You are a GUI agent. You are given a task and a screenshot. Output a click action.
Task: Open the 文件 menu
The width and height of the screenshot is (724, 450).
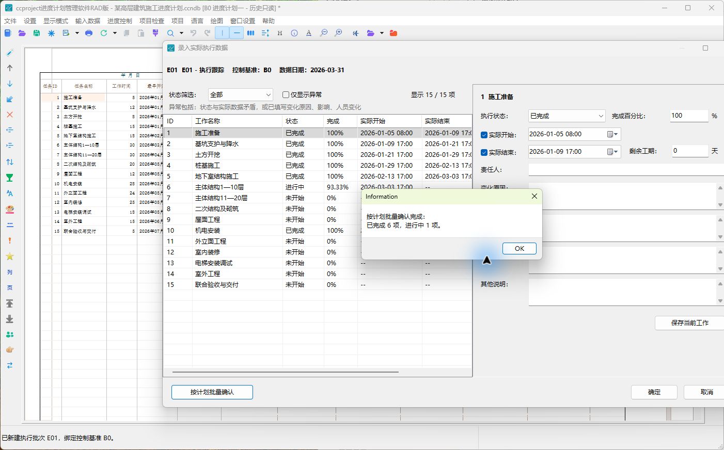pyautogui.click(x=10, y=21)
